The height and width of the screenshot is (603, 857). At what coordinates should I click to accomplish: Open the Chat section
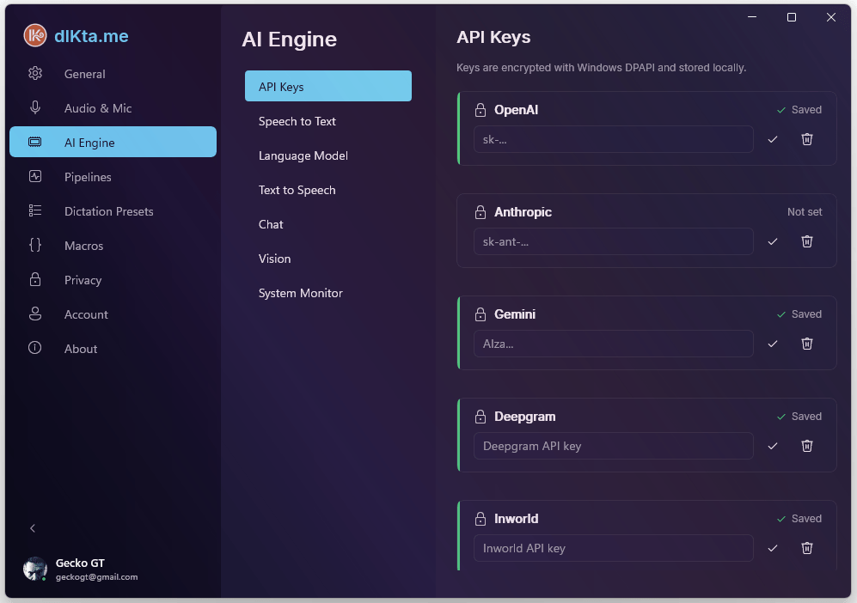coord(328,224)
